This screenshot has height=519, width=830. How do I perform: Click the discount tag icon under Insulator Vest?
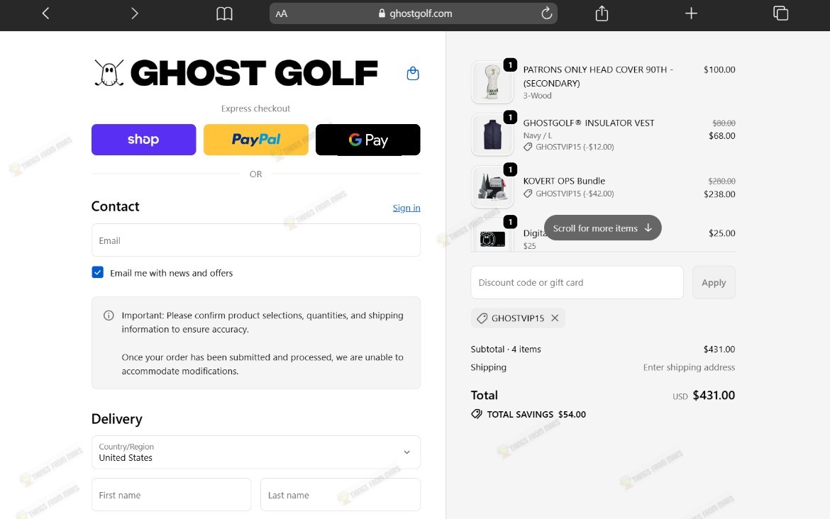pos(528,147)
